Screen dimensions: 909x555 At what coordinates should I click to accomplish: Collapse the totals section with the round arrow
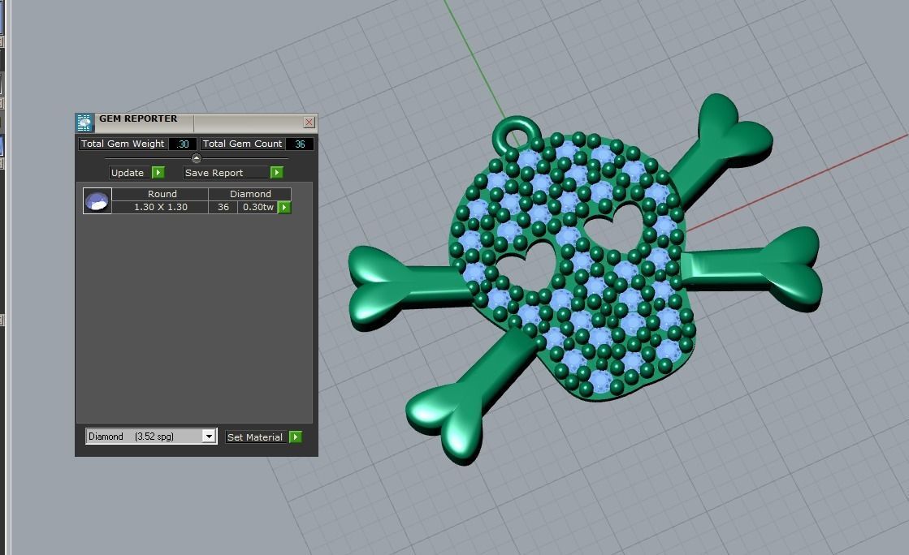[196, 158]
